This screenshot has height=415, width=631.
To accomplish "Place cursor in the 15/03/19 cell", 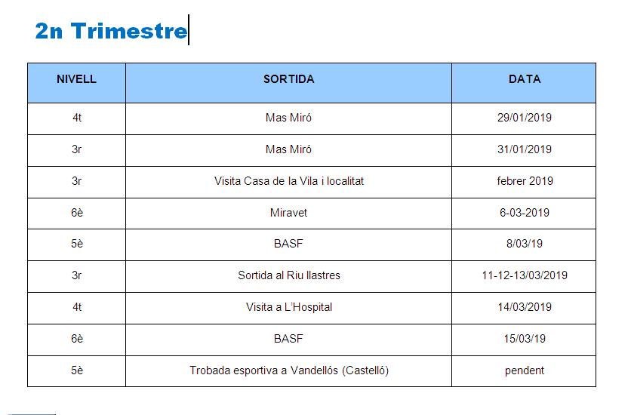I will 524,339.
